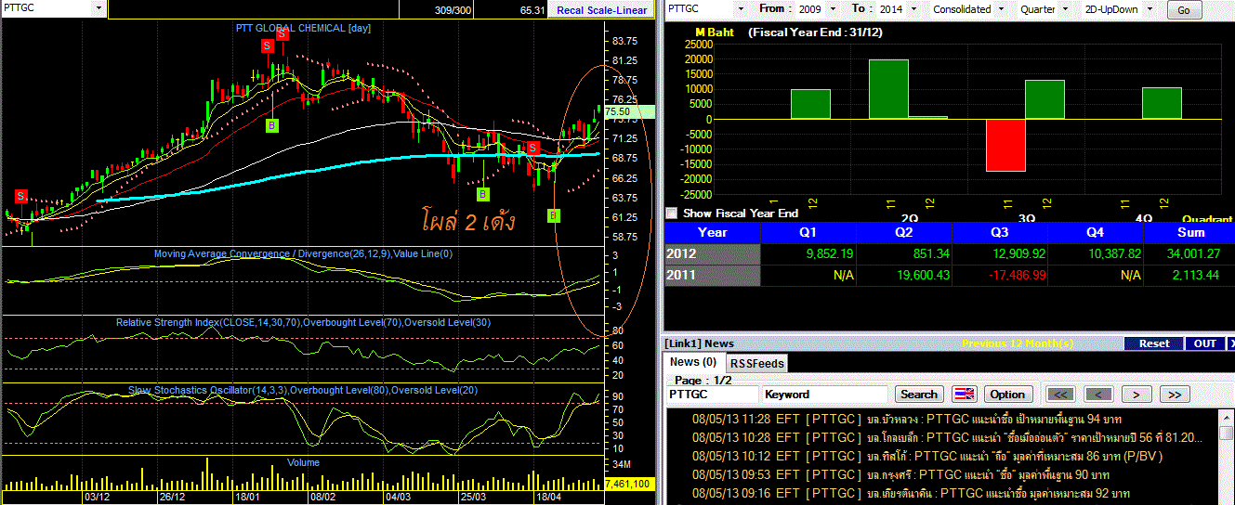Go to last news page (>>)
This screenshot has width=1235, height=505.
point(1174,395)
